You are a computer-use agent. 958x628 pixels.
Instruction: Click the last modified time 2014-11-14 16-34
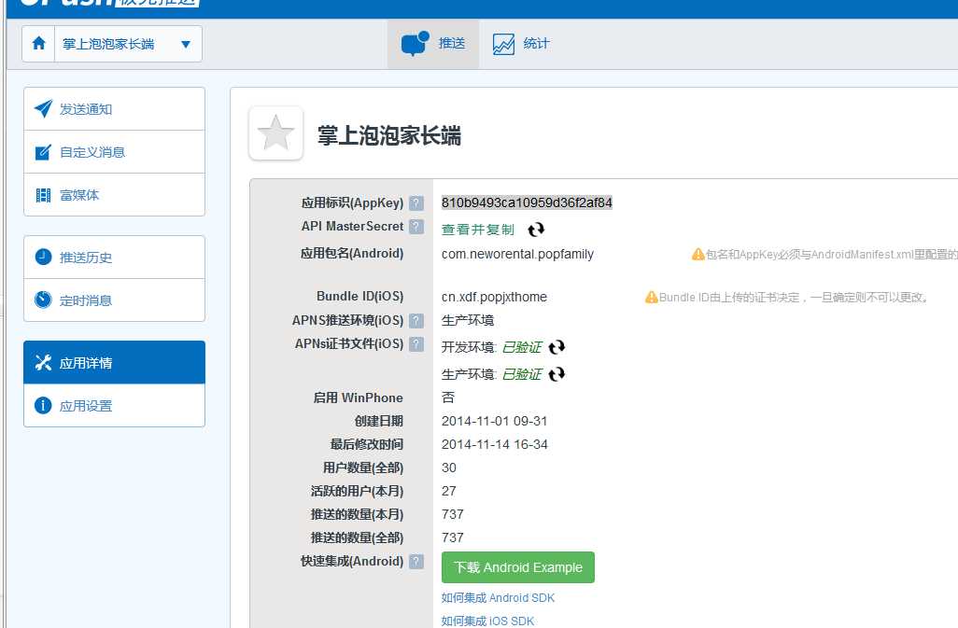tap(494, 444)
